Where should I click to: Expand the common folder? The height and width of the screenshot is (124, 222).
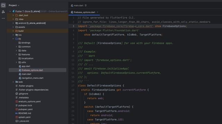(x=16, y=46)
